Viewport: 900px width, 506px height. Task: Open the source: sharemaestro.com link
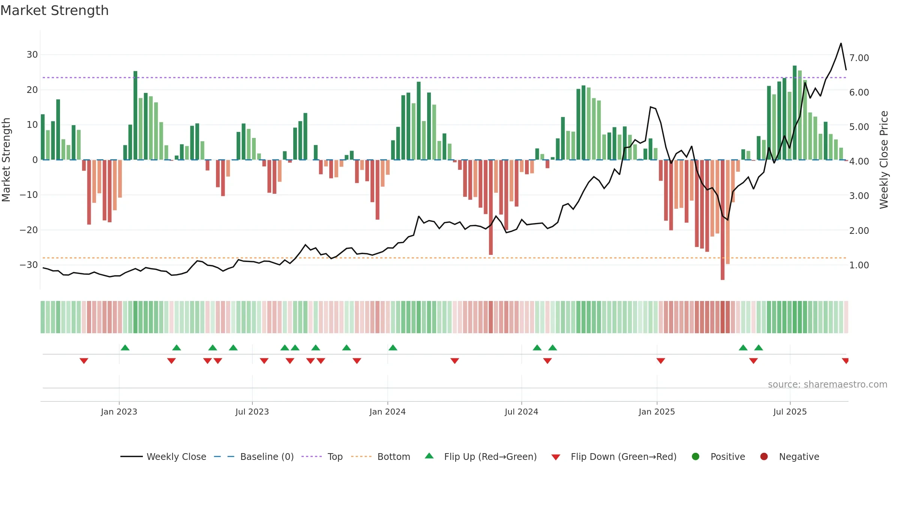[828, 385]
